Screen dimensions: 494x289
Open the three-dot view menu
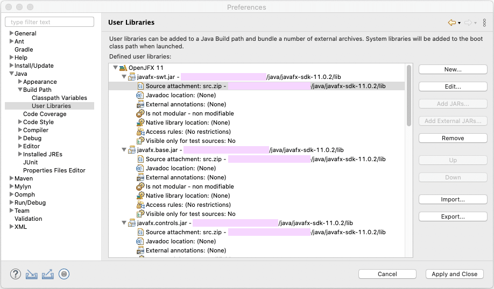point(484,23)
